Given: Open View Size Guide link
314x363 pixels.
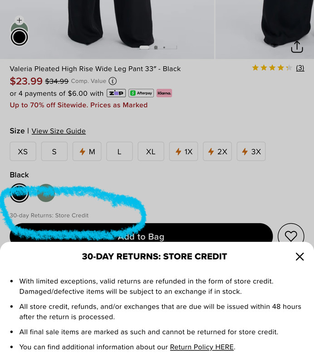Looking at the screenshot, I should coord(59,131).
